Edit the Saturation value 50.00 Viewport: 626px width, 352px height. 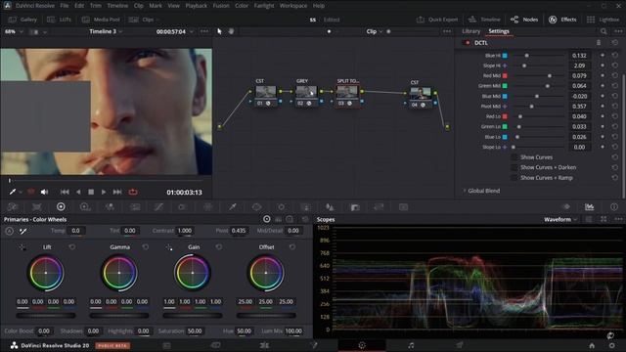coord(195,331)
